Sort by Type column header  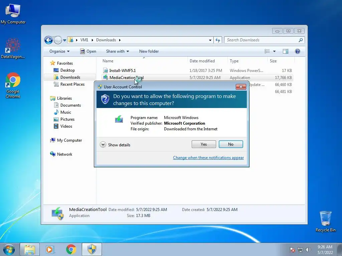[247, 61]
